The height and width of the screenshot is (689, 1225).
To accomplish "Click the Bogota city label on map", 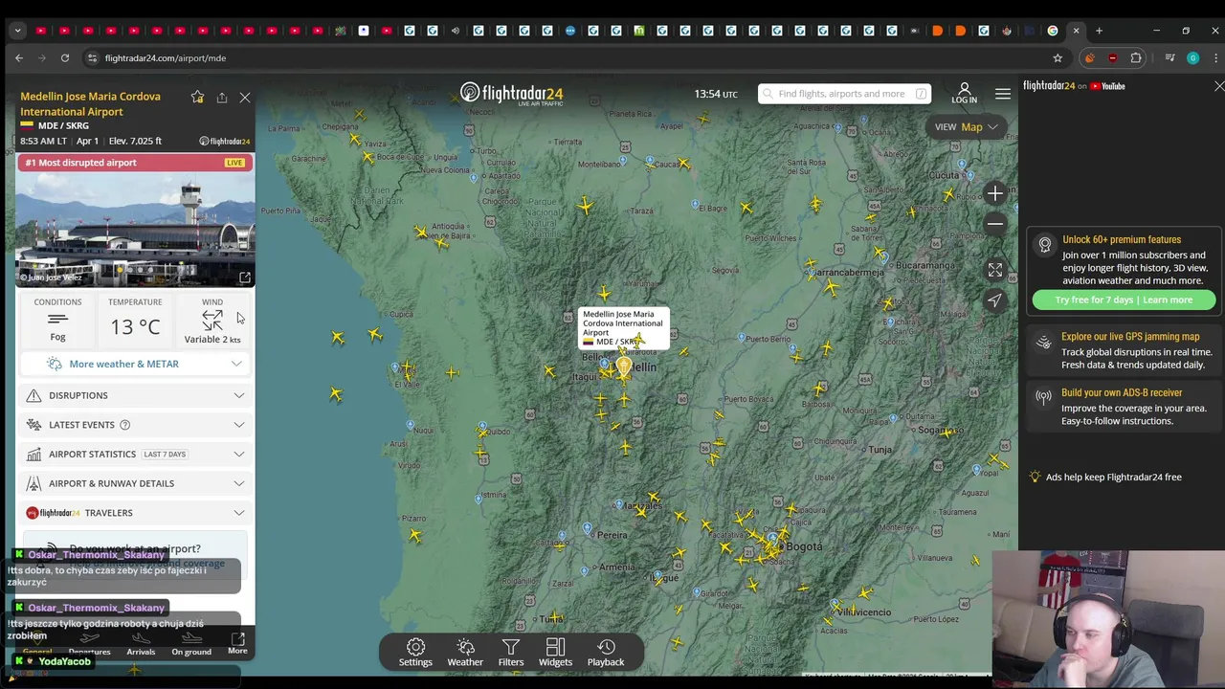I will pyautogui.click(x=802, y=547).
